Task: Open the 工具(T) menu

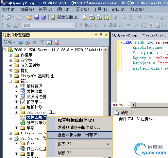Action: [100, 9]
